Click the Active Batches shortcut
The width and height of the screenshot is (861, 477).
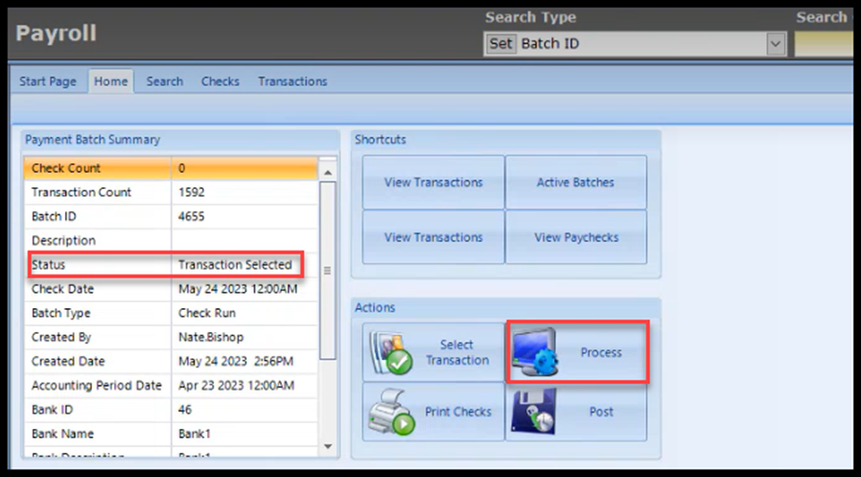[x=575, y=182]
